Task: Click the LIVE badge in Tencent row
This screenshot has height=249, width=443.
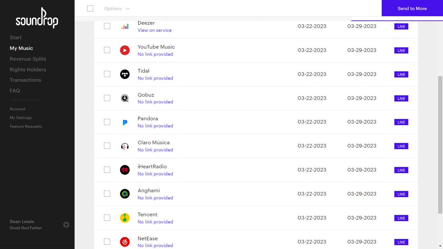Action: [401, 218]
